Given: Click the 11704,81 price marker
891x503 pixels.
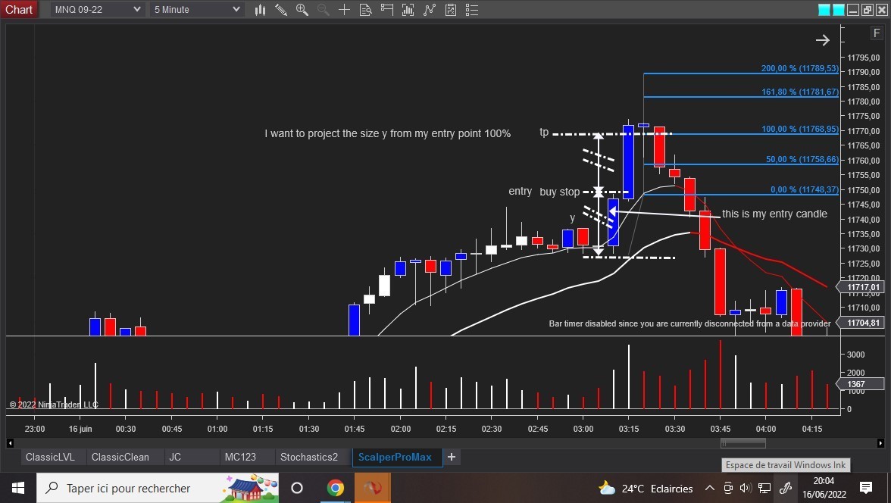Looking at the screenshot, I should (862, 323).
